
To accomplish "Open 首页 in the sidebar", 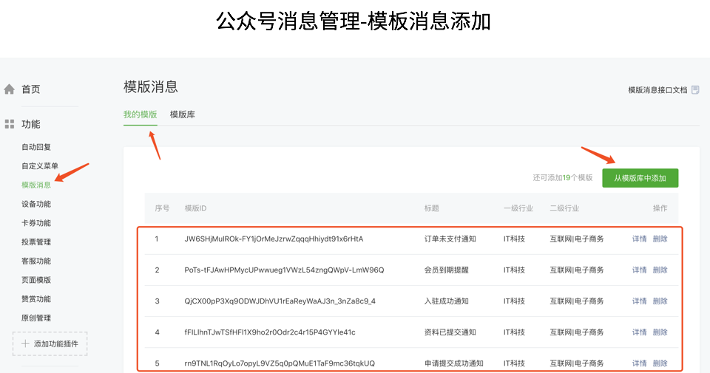I will tap(31, 89).
